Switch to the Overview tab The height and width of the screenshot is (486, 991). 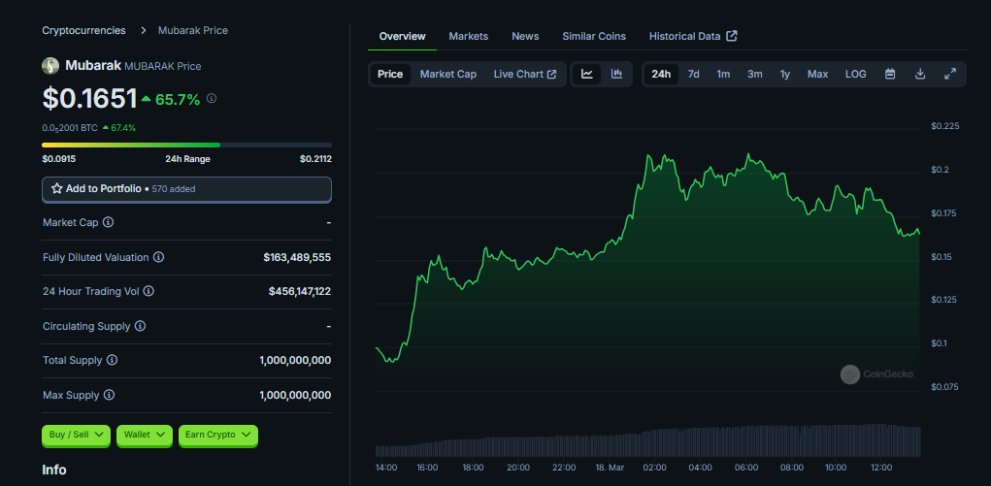(x=402, y=36)
